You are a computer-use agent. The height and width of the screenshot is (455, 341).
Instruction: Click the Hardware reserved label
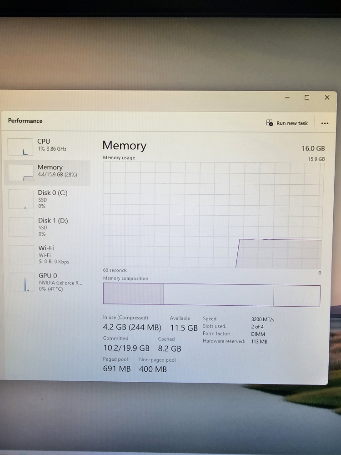point(224,341)
